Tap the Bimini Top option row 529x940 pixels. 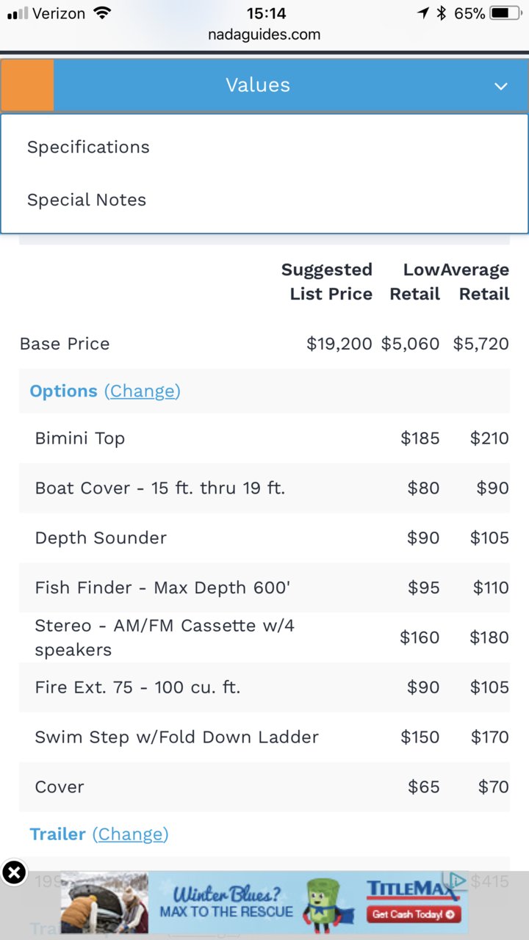[264, 438]
